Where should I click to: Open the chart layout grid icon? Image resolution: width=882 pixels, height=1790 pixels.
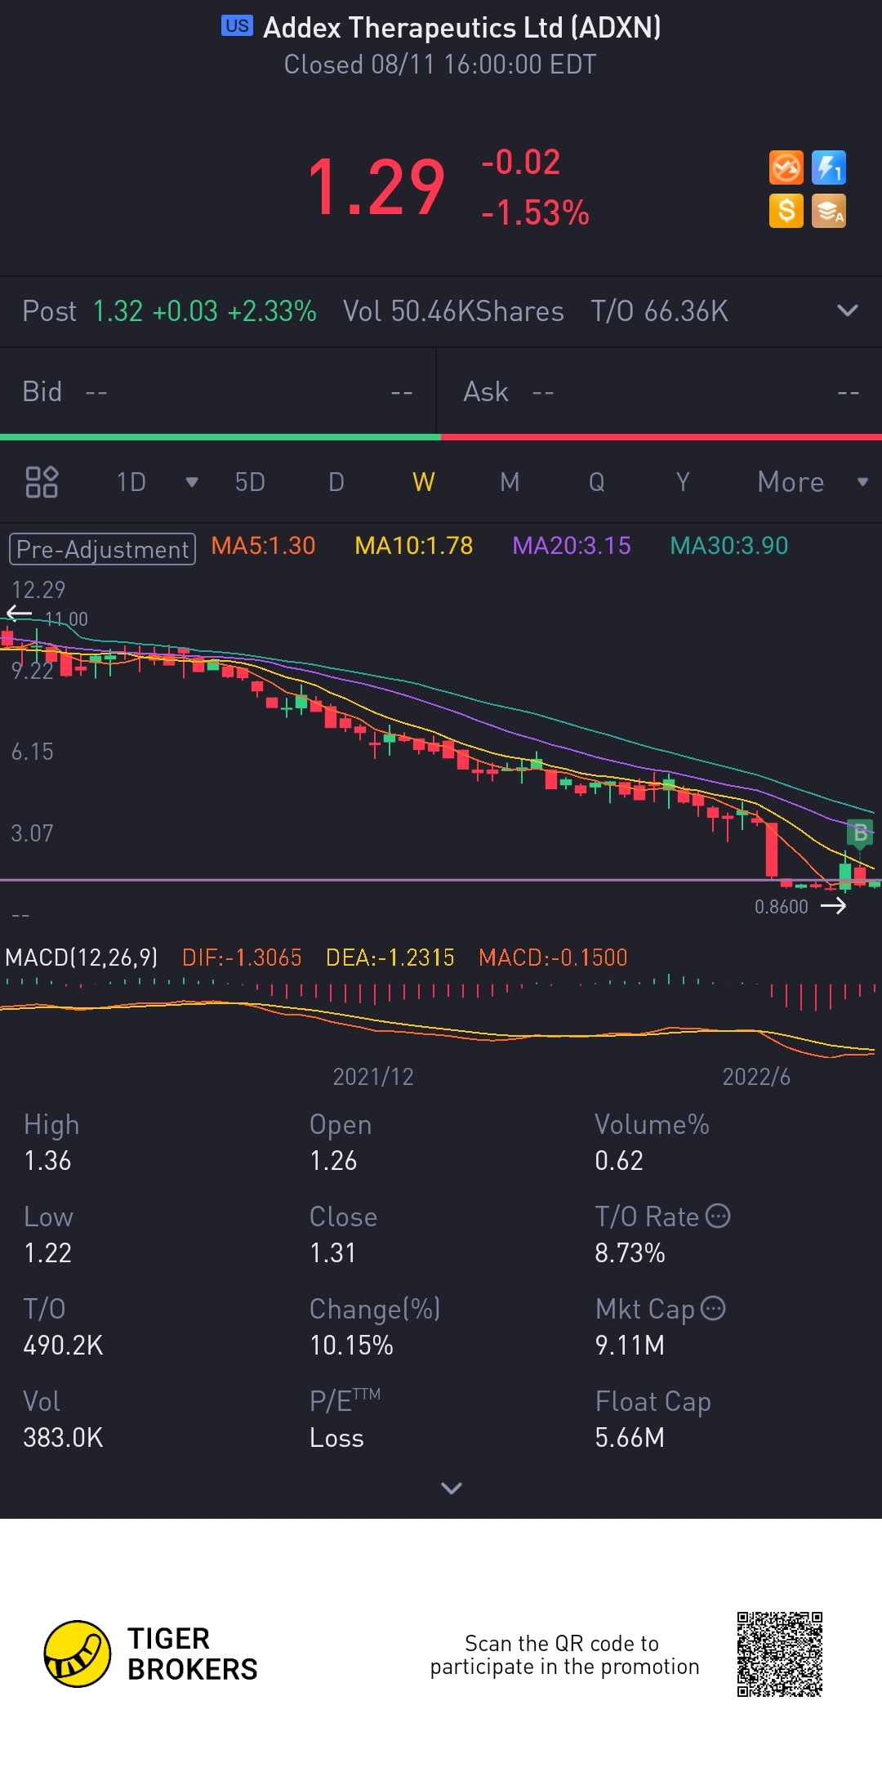42,482
